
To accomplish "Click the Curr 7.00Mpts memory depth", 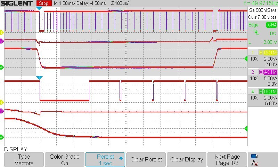I will click(x=262, y=17).
